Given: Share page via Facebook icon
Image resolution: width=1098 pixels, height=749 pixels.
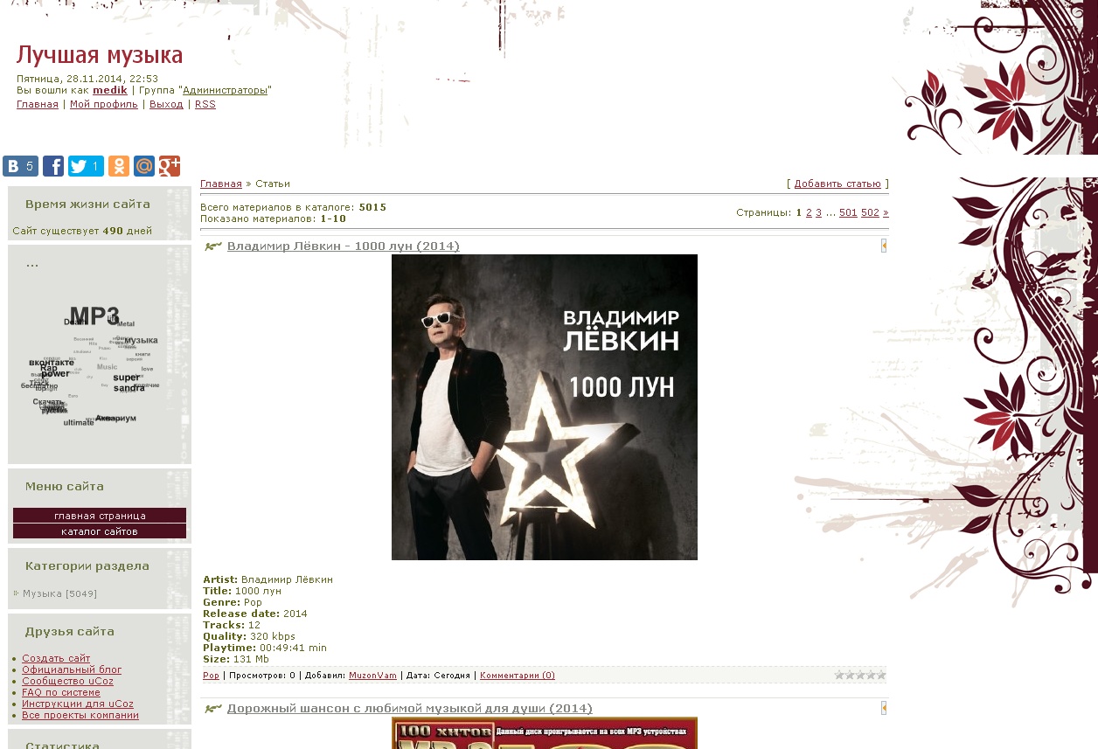Looking at the screenshot, I should tap(53, 166).
